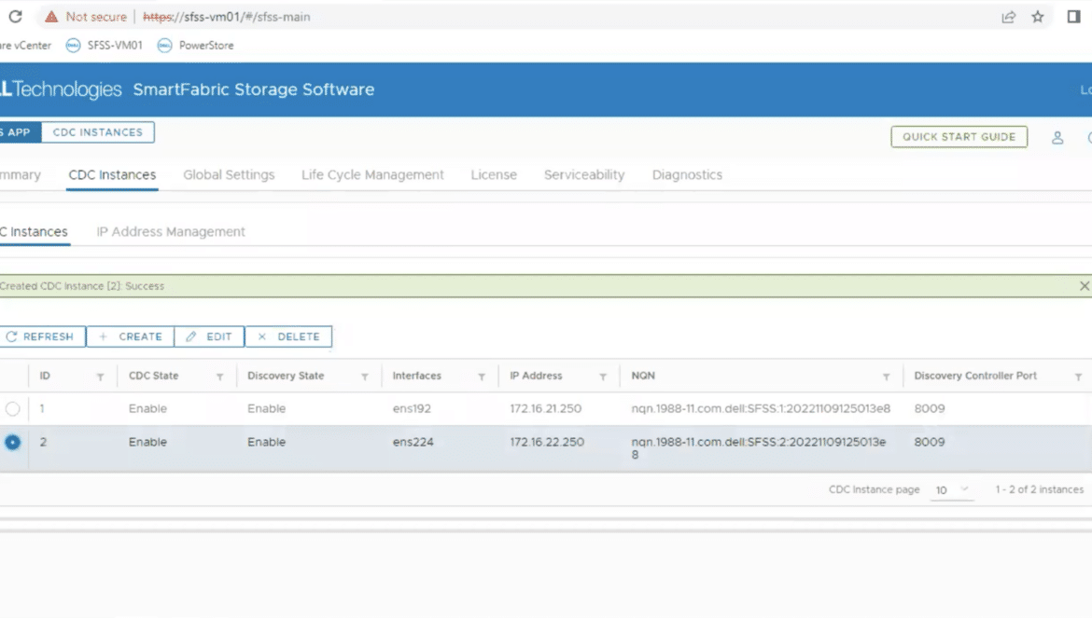
Task: Edit the selected CDC instance
Action: (x=209, y=336)
